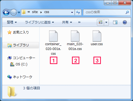The image size is (133, 101).
Task: Click the '3 個の項目' status text
Action: click(x=32, y=88)
